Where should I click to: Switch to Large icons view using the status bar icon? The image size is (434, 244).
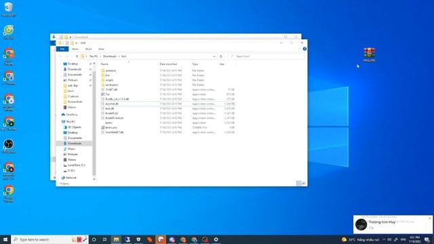click(x=304, y=183)
